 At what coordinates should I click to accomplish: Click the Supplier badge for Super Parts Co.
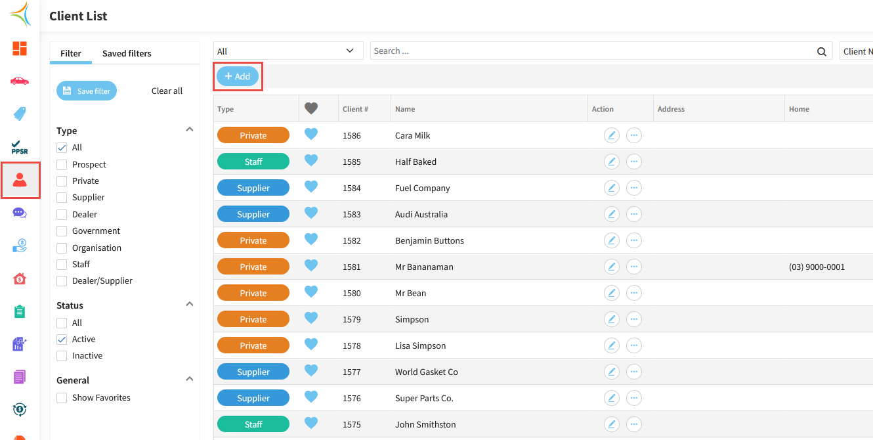[x=253, y=398]
